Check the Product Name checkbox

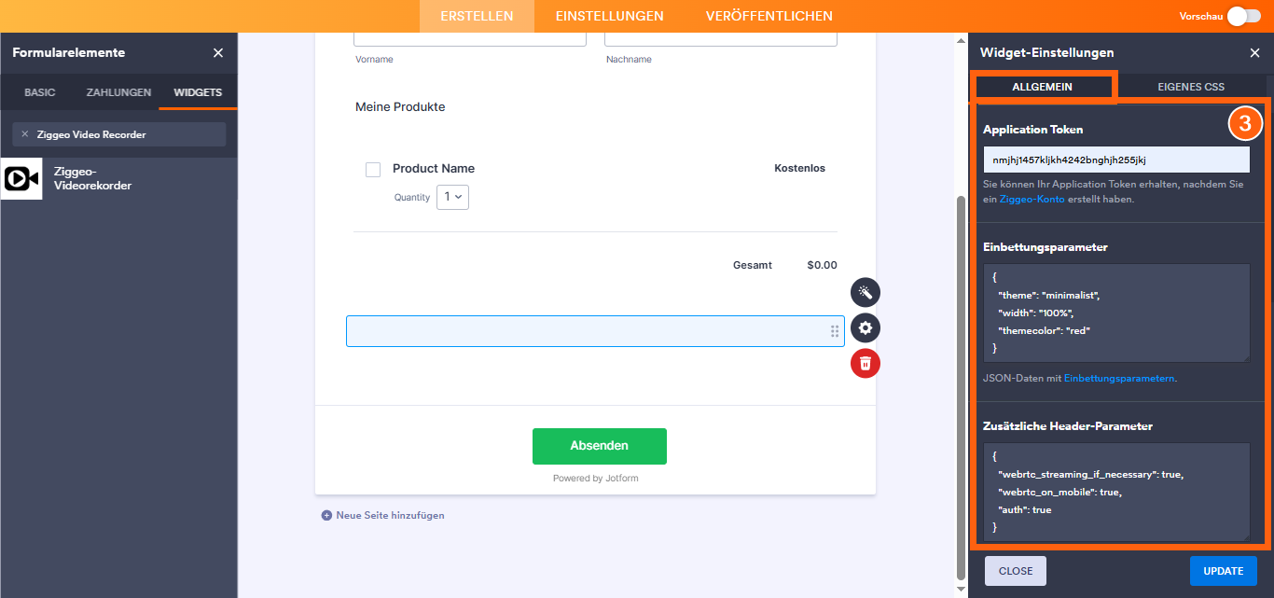coord(373,170)
